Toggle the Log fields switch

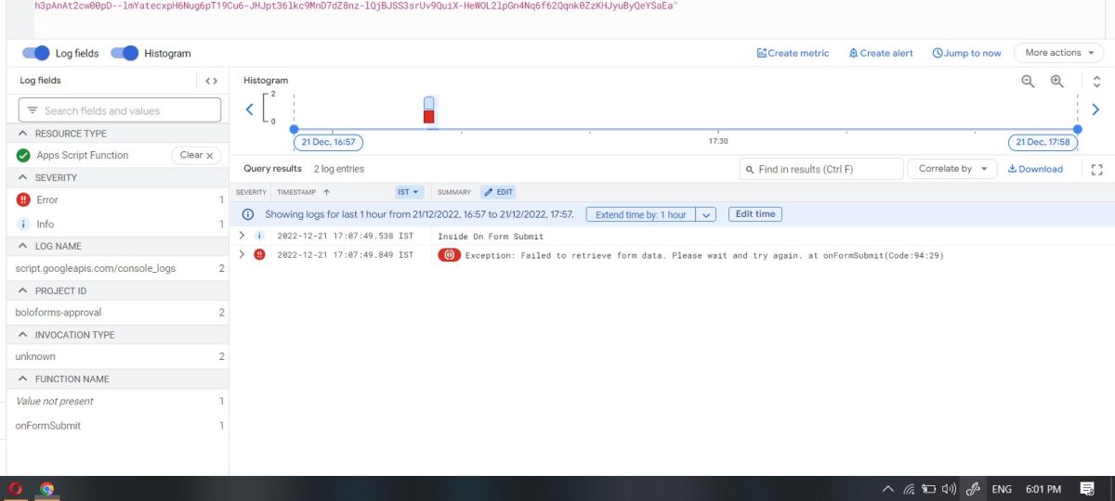35,53
